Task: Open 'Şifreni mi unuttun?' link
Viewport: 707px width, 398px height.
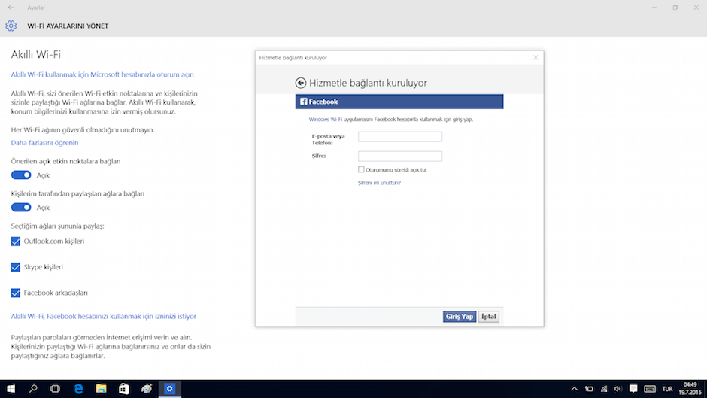Action: point(379,183)
